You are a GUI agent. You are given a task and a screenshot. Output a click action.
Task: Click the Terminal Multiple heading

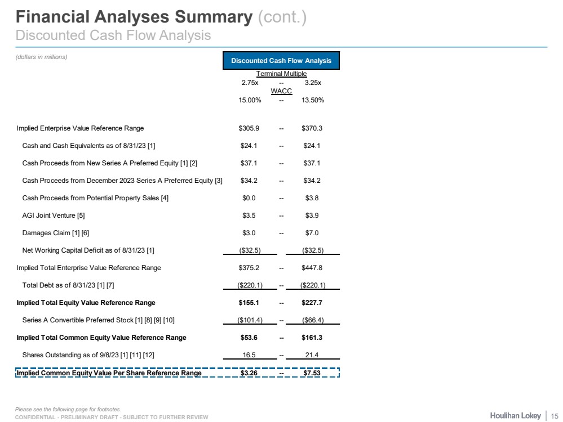coord(281,74)
